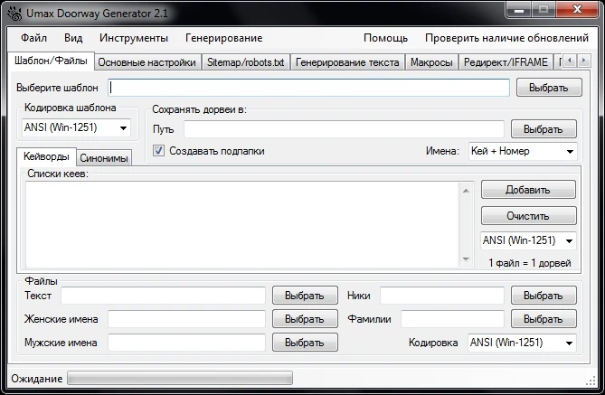Image resolution: width=605 pixels, height=395 pixels.
Task: Click Выбрать for Женские имена
Action: [305, 319]
